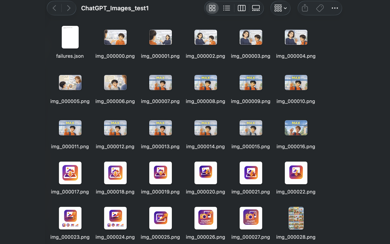Image resolution: width=390 pixels, height=244 pixels.
Task: Open the Edit Tags button
Action: tap(320, 8)
